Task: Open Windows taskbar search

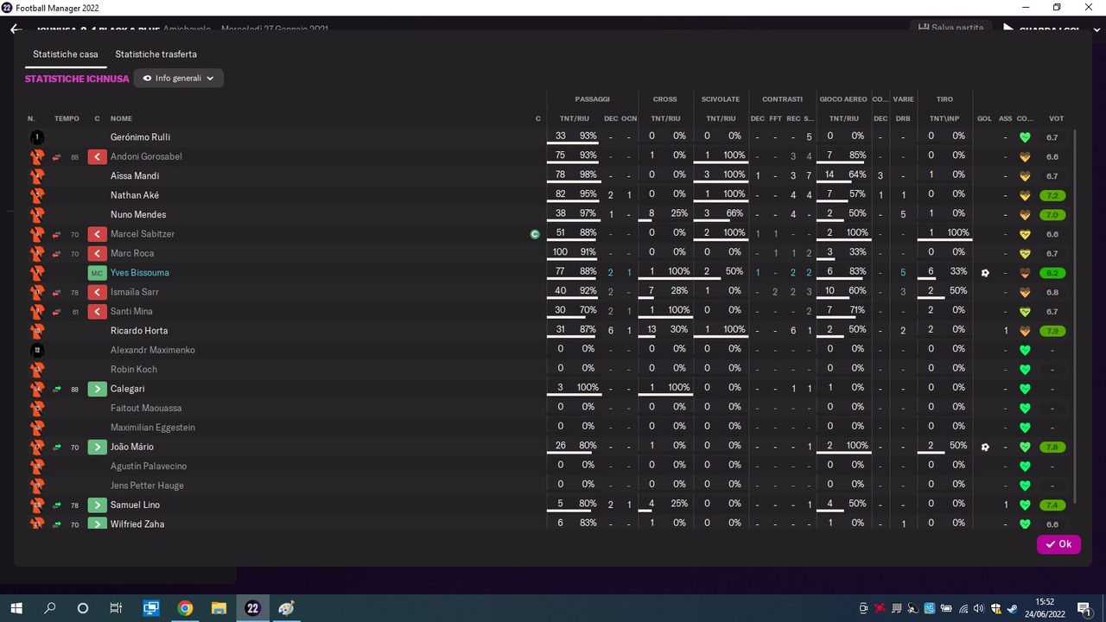Action: tap(50, 608)
